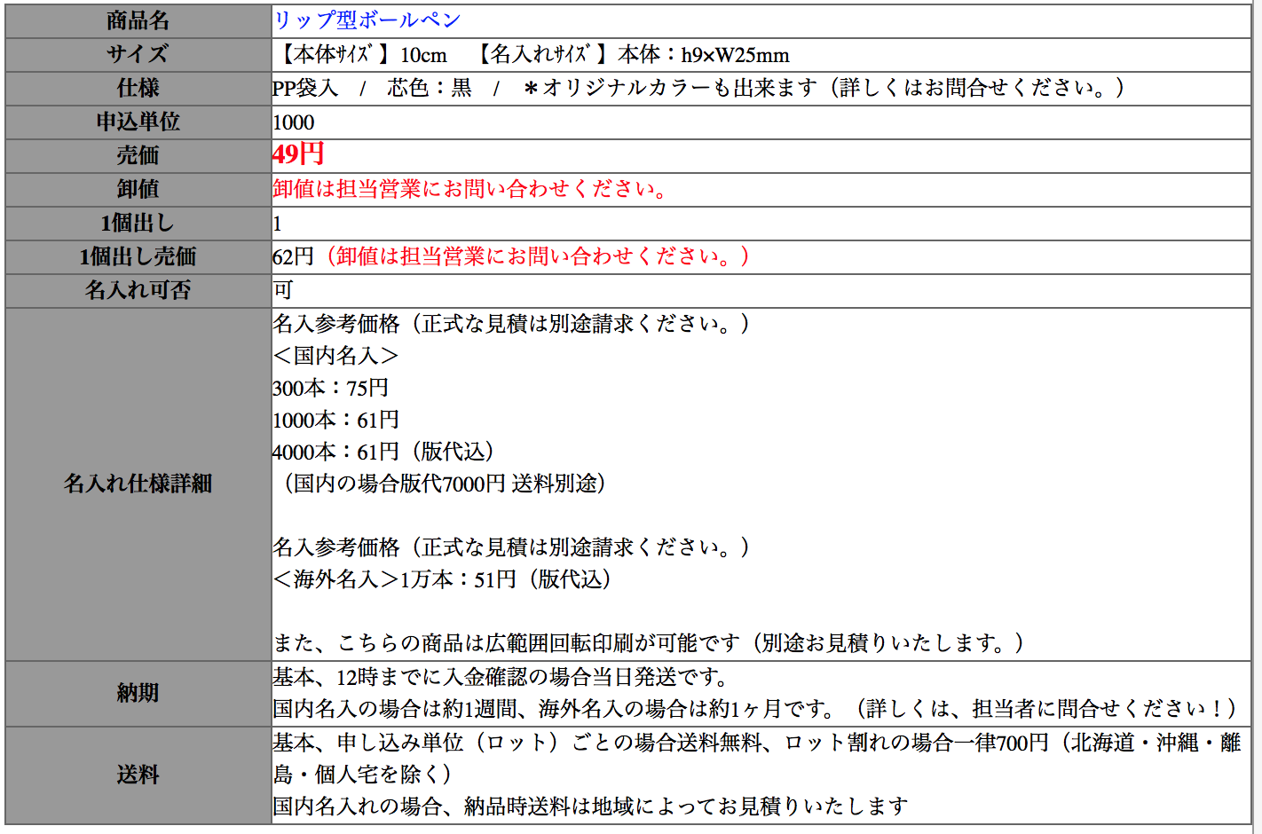Click the 国内名入れの場合、納品時送料 line
Screen dimensions: 1262x834
point(590,806)
